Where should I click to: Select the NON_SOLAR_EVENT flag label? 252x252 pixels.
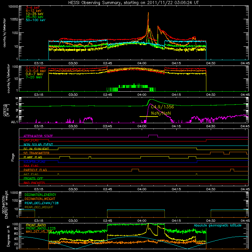point(38,145)
